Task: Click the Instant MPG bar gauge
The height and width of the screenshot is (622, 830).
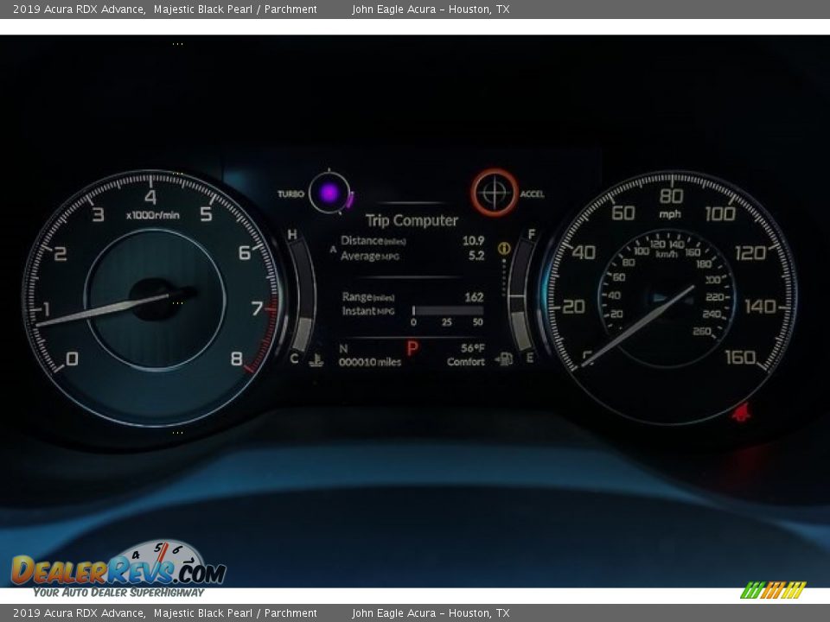Action: [447, 310]
